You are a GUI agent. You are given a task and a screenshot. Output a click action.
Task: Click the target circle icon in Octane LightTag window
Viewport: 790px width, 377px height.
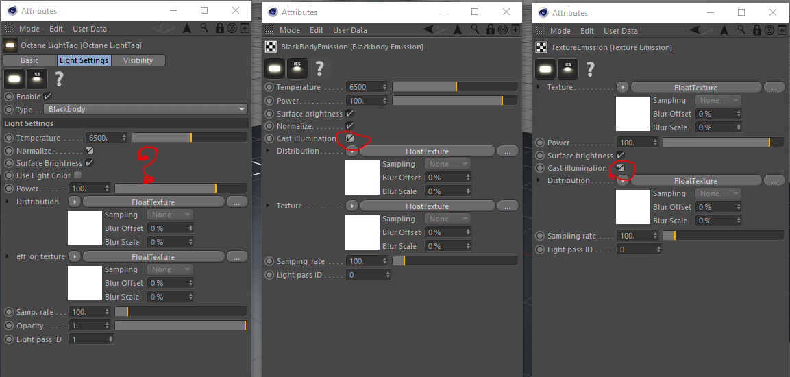pos(232,29)
